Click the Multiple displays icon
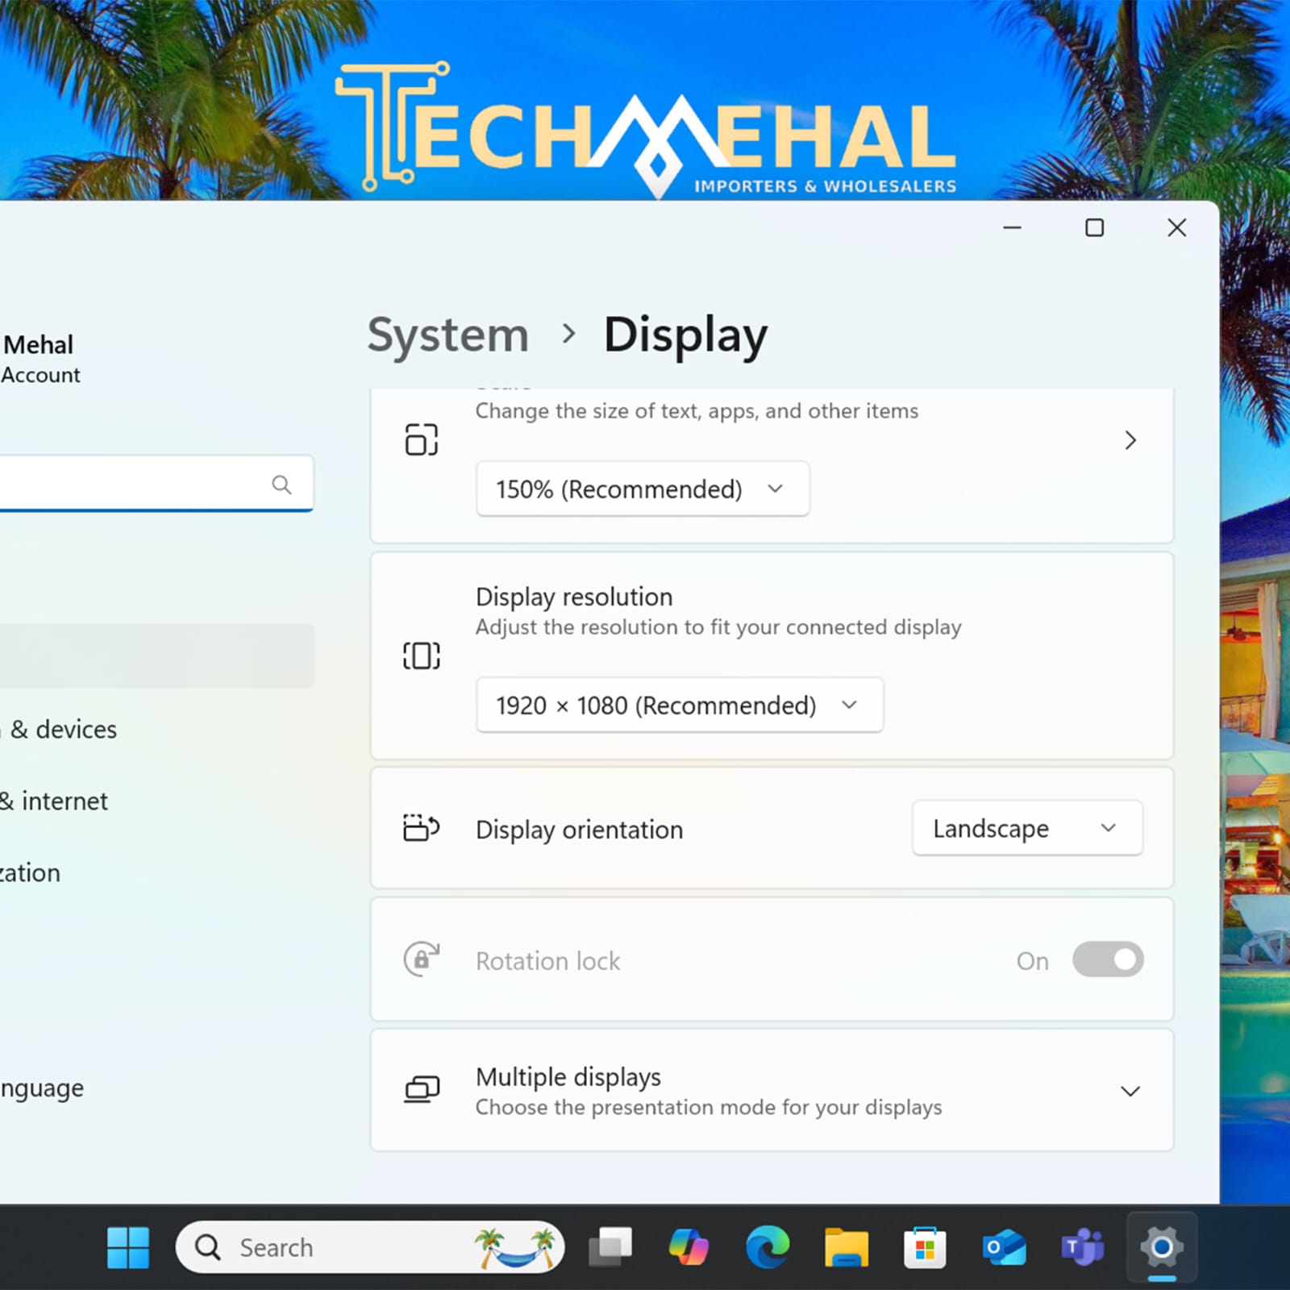Screen dimensions: 1290x1290 click(x=422, y=1090)
